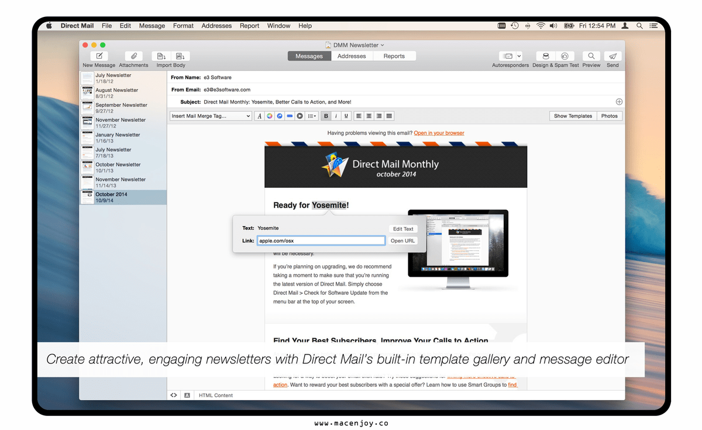Import body from text document icon
This screenshot has width=702, height=430.
pos(161,56)
